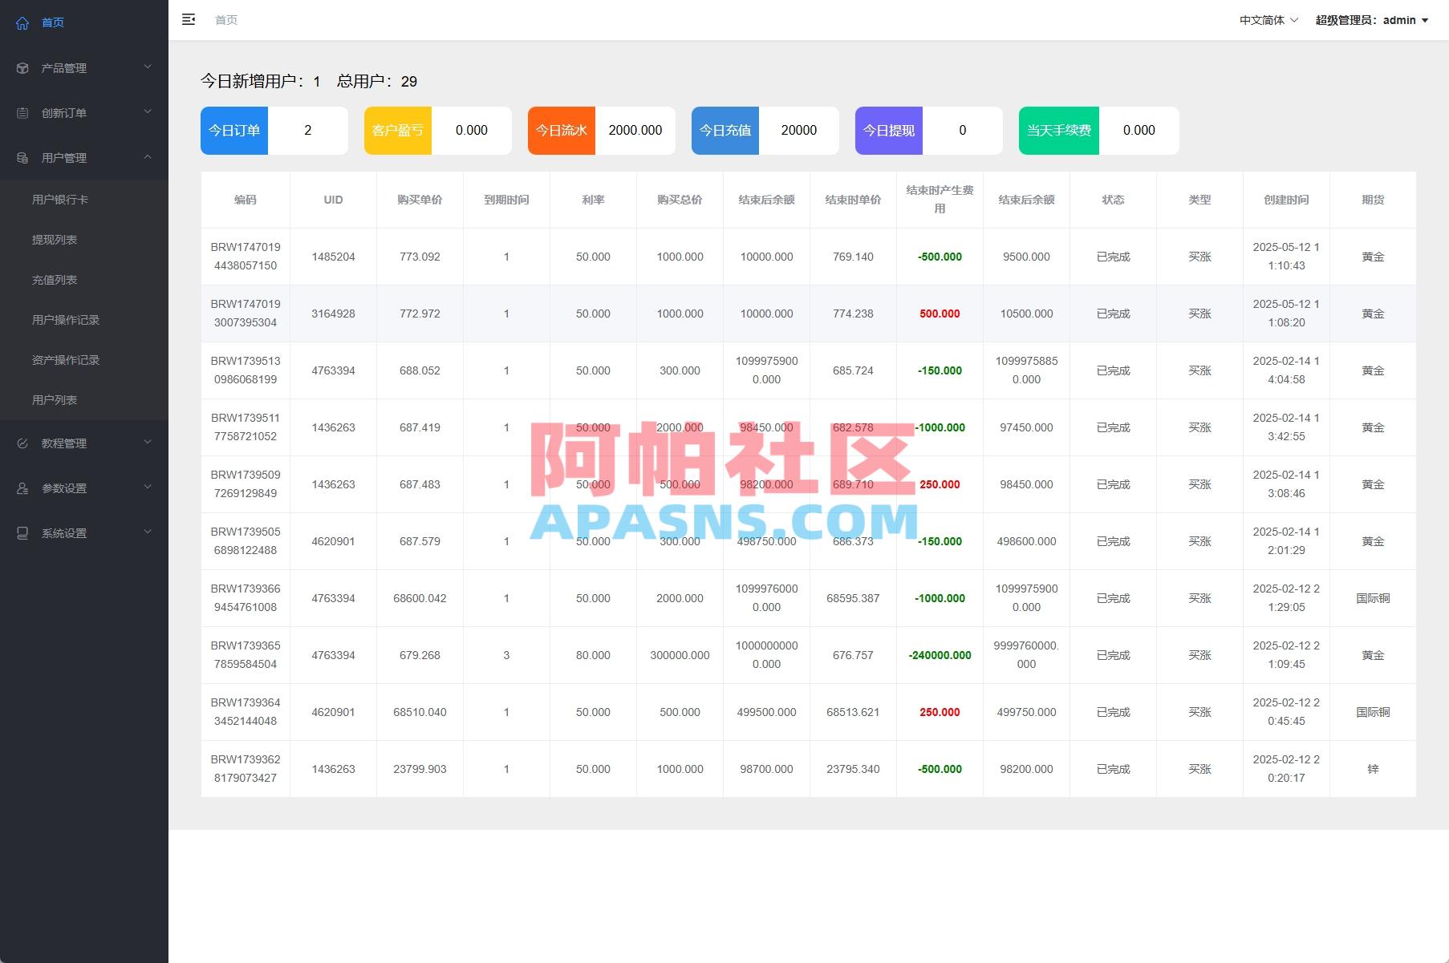Select order row BRW17470194438057150
Viewport: 1449px width, 963px height.
pos(245,256)
